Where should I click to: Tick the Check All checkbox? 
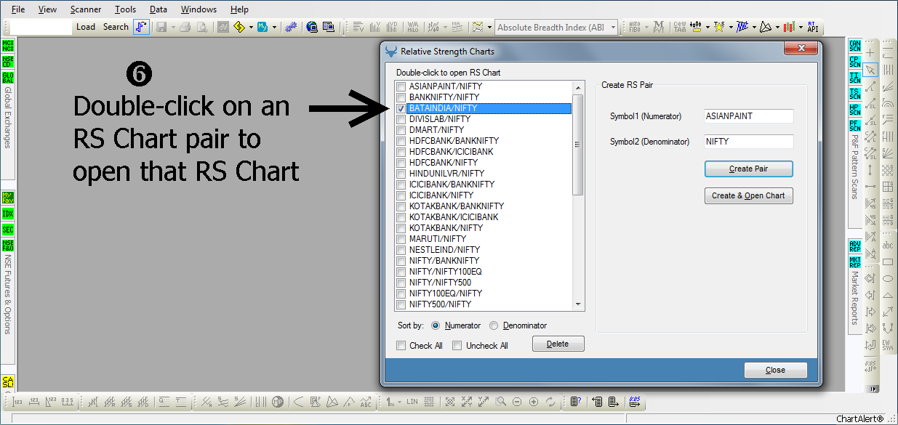(401, 346)
